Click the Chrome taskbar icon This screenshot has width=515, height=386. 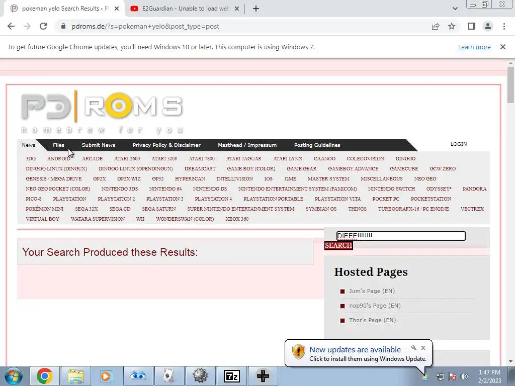(45, 376)
